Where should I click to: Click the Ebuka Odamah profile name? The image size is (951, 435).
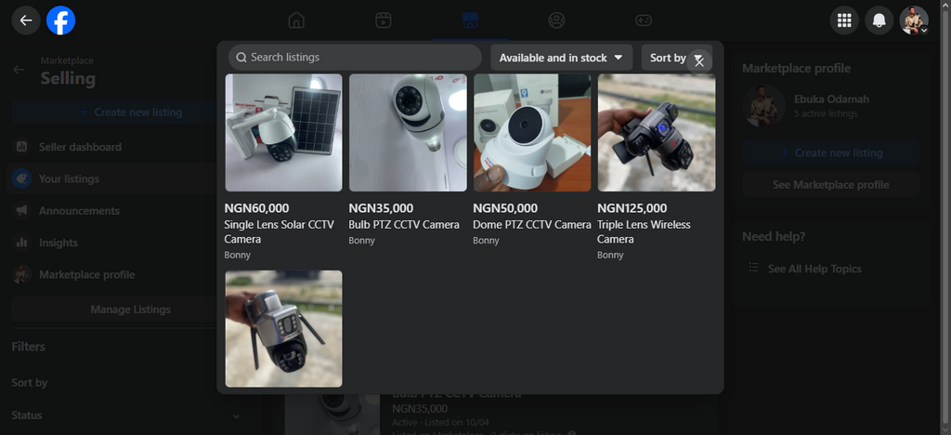tap(833, 99)
